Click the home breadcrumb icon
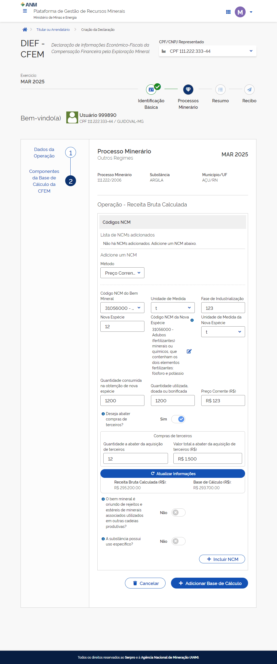The height and width of the screenshot is (664, 277). pyautogui.click(x=25, y=29)
